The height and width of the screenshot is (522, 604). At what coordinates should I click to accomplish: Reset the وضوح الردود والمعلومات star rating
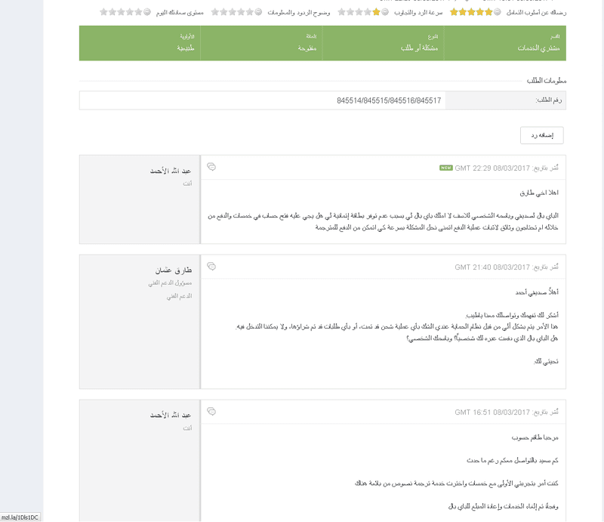click(258, 12)
